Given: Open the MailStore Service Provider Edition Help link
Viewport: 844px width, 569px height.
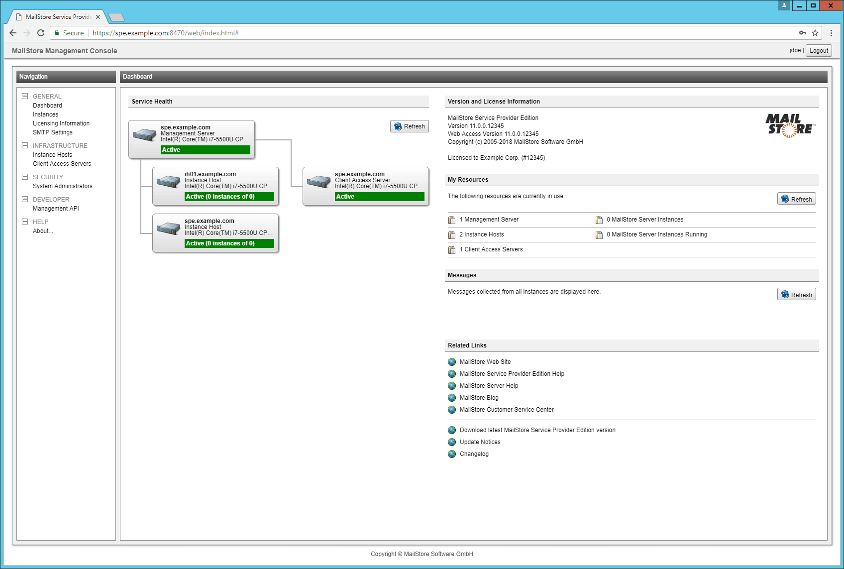Looking at the screenshot, I should coord(512,374).
